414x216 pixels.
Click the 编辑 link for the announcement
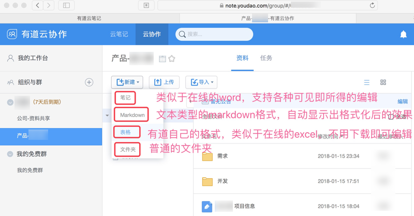(x=403, y=102)
